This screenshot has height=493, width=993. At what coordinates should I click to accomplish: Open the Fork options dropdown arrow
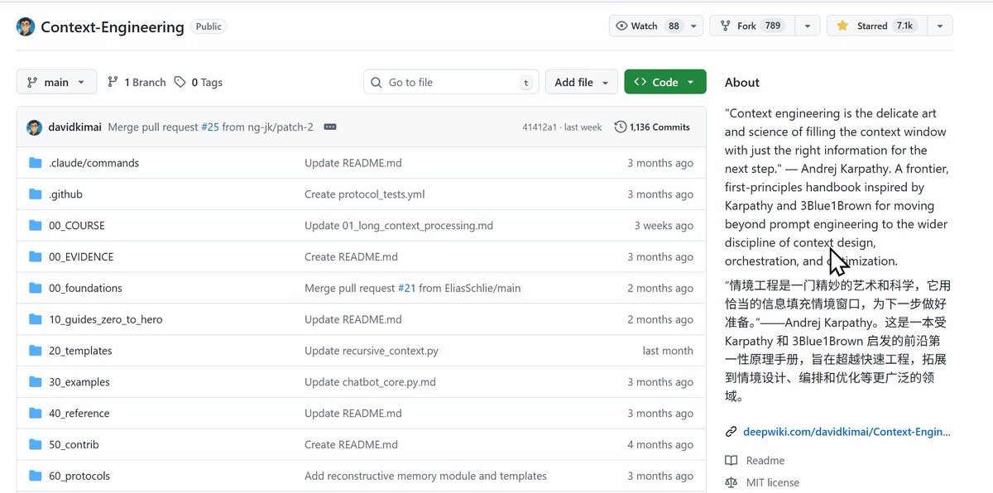[807, 26]
